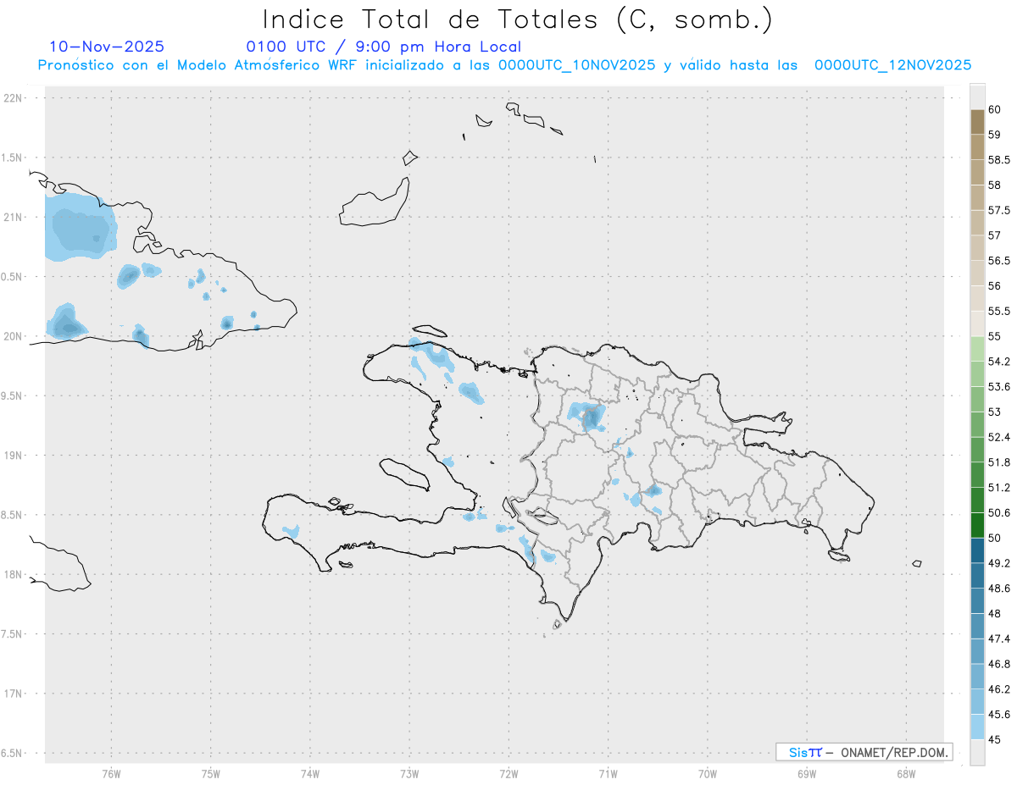Click the "22N" latitude label
1017x785 pixels.
point(14,98)
